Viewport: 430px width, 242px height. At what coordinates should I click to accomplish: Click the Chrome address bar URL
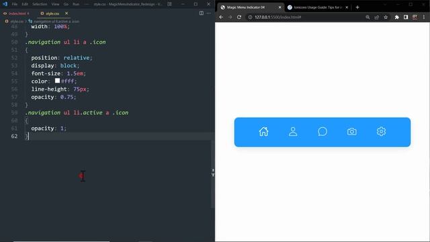(x=277, y=17)
